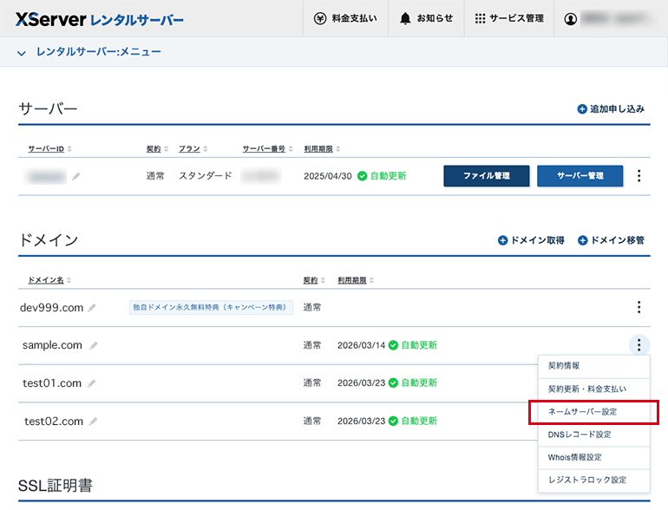Sort by サーバー番号 column
Viewport: 668px width, 510px height.
click(x=267, y=148)
